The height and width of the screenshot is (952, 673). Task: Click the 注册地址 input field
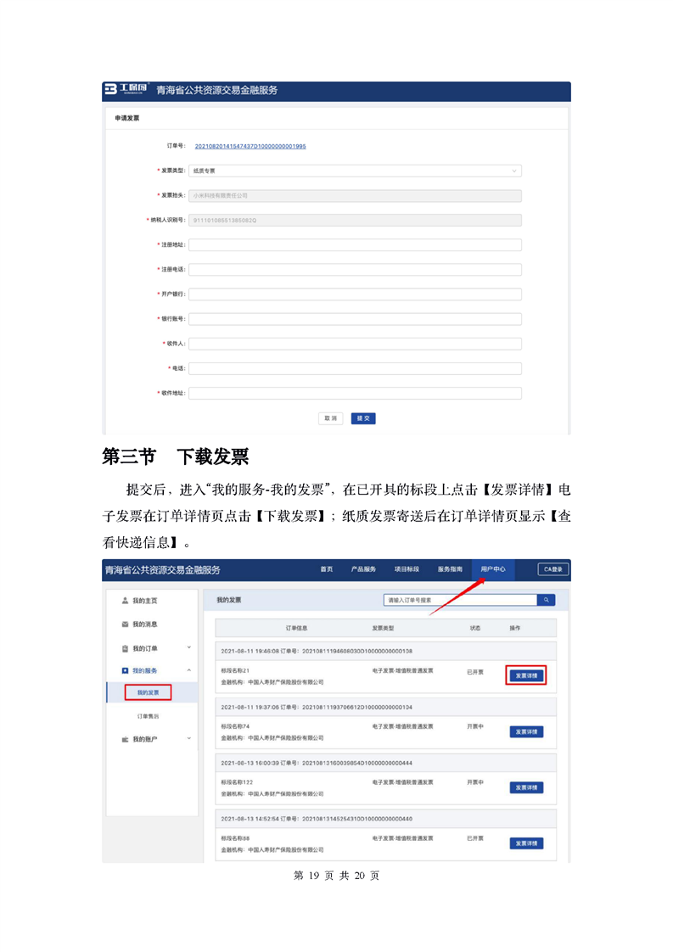click(354, 244)
